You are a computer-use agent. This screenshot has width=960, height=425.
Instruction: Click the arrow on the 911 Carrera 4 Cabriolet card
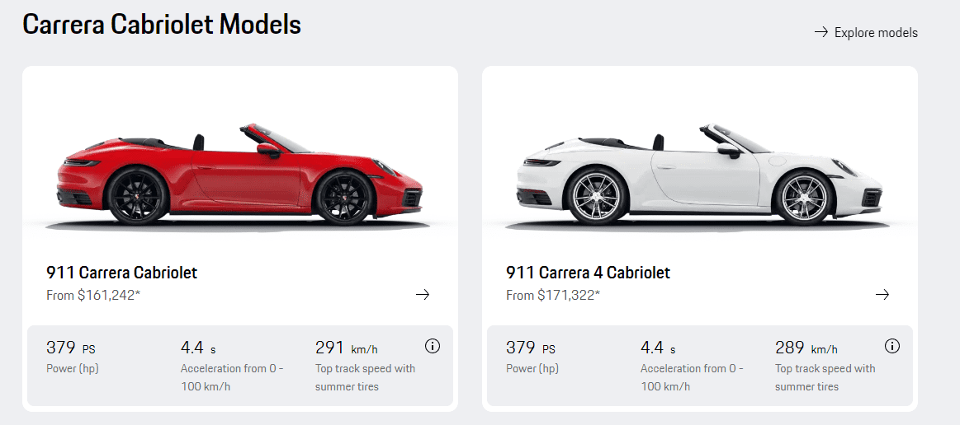pos(882,294)
